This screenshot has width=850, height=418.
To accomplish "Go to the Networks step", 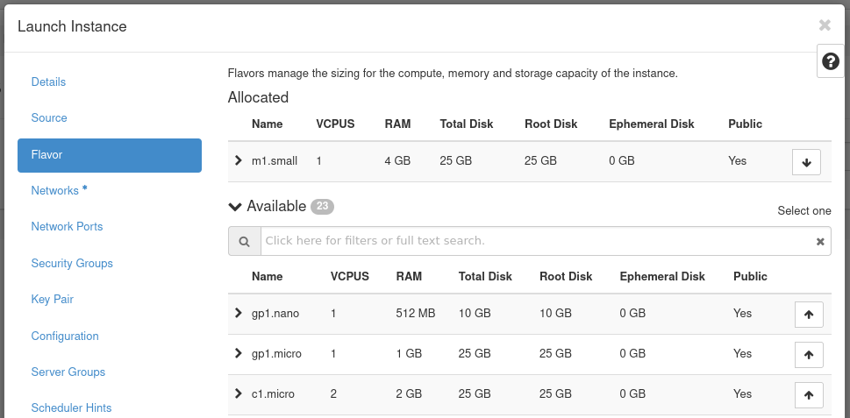I will click(55, 190).
